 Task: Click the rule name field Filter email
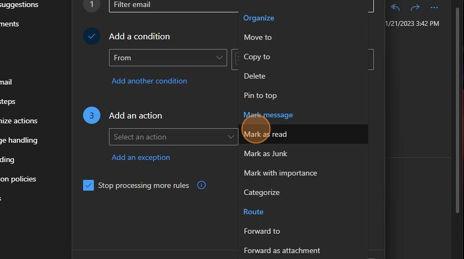(173, 5)
